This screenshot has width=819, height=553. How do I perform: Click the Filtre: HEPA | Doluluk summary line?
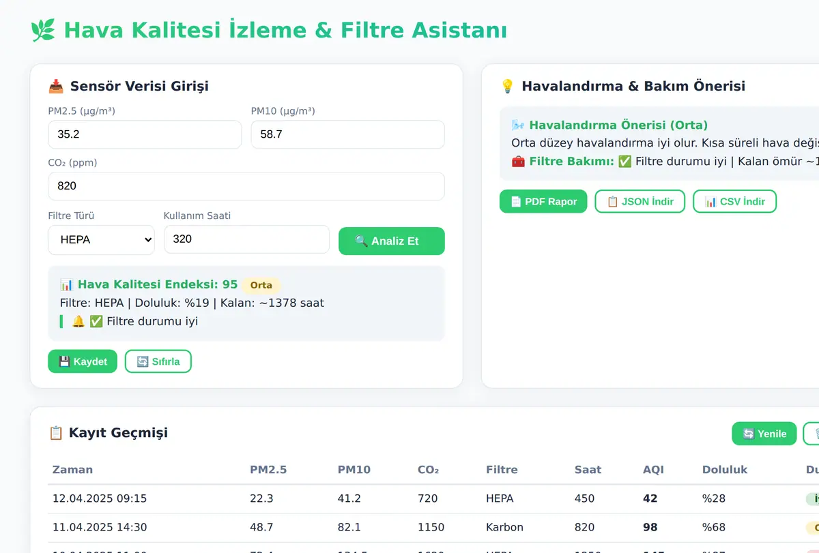(192, 303)
